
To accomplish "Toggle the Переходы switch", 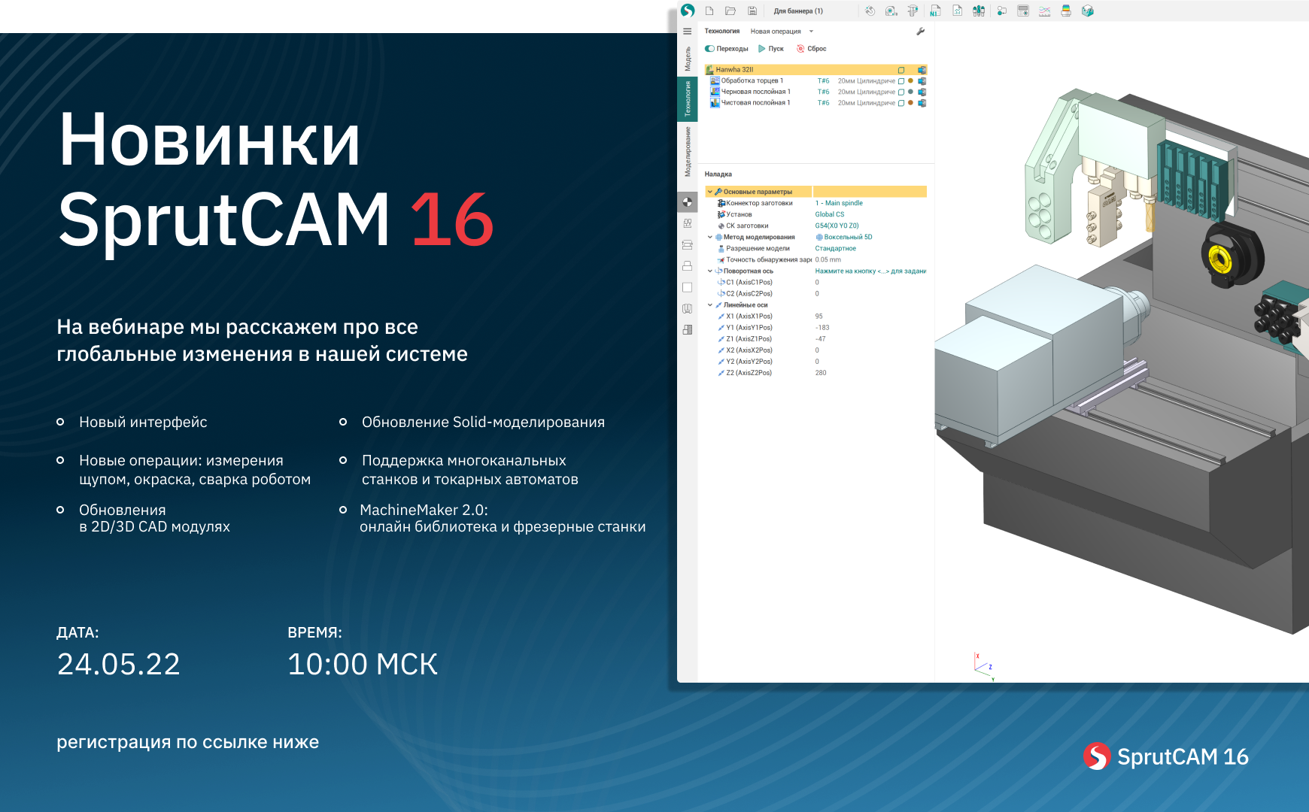I will pos(709,49).
